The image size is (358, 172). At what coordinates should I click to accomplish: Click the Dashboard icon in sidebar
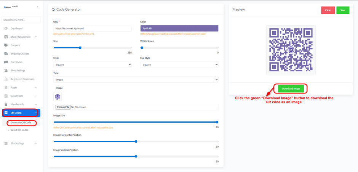point(6,29)
